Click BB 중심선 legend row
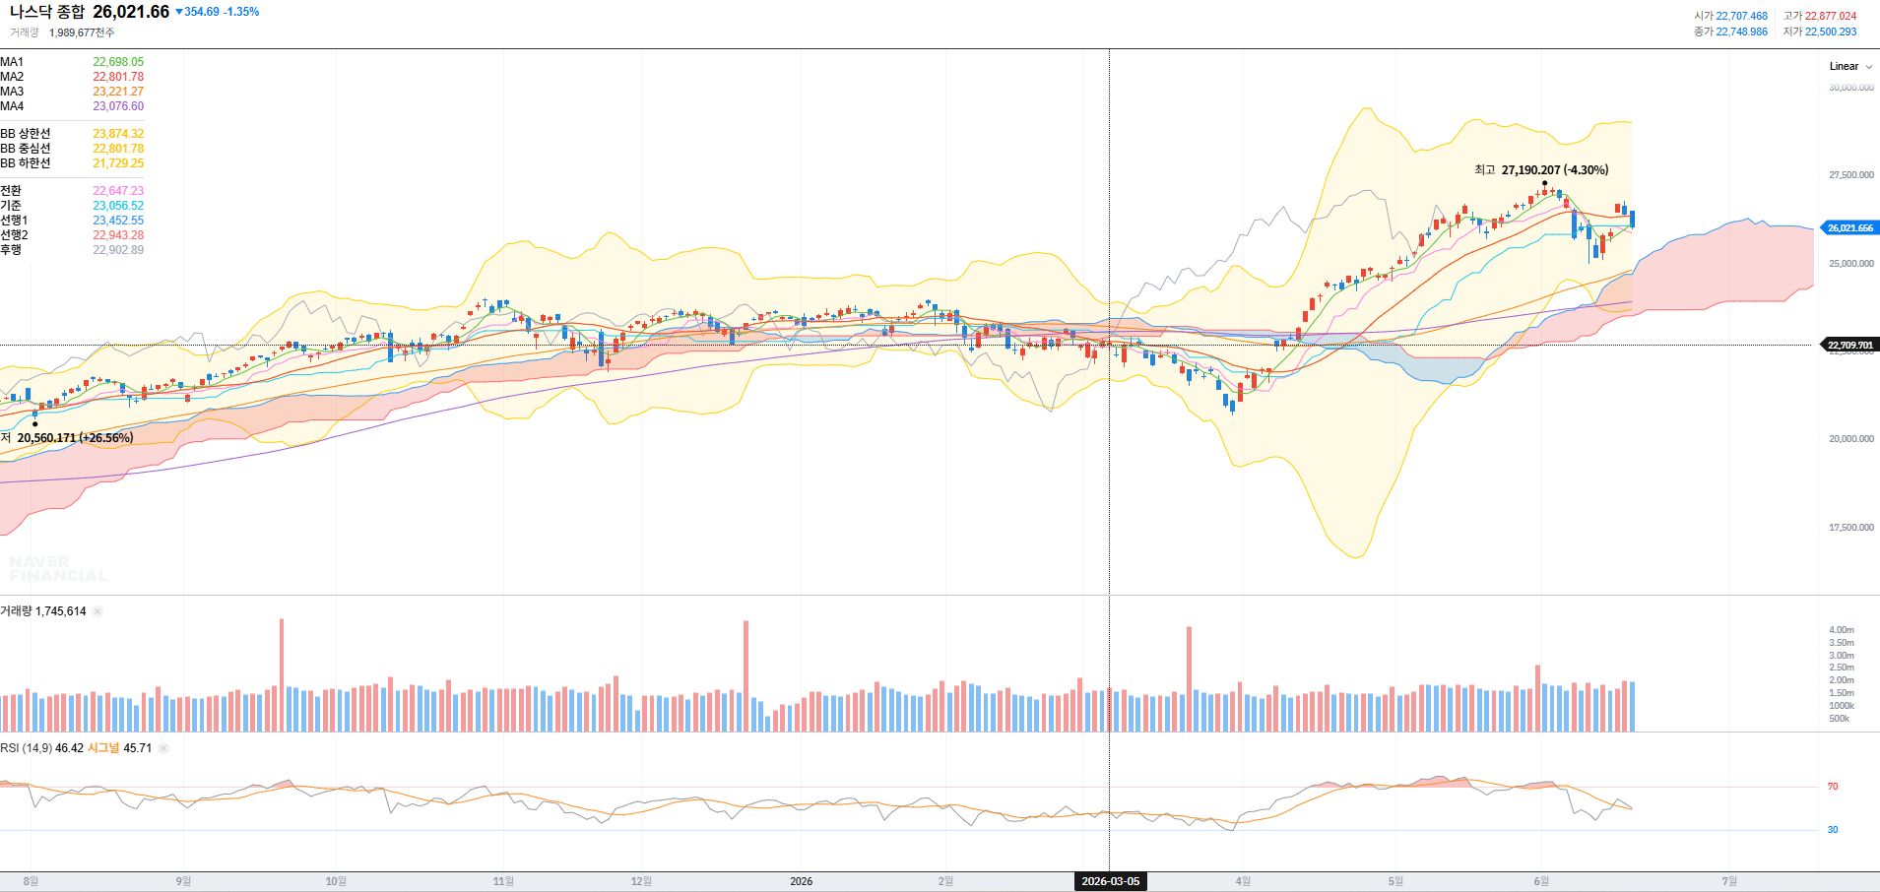 click(72, 149)
